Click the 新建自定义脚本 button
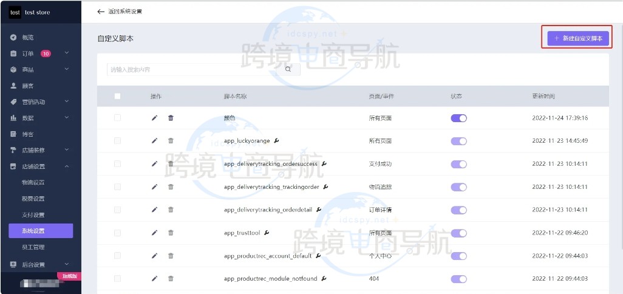Screen dimensions: 623x294 click(577, 38)
